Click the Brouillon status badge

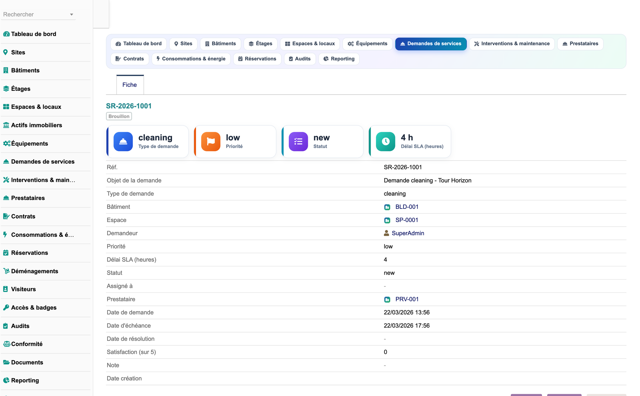pos(119,116)
